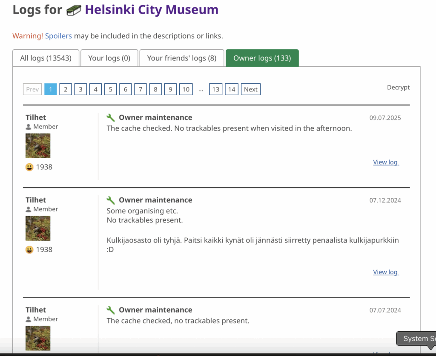
Task: Open Tilhet's profile from the 09.07.2025 log
Action: pyautogui.click(x=36, y=117)
